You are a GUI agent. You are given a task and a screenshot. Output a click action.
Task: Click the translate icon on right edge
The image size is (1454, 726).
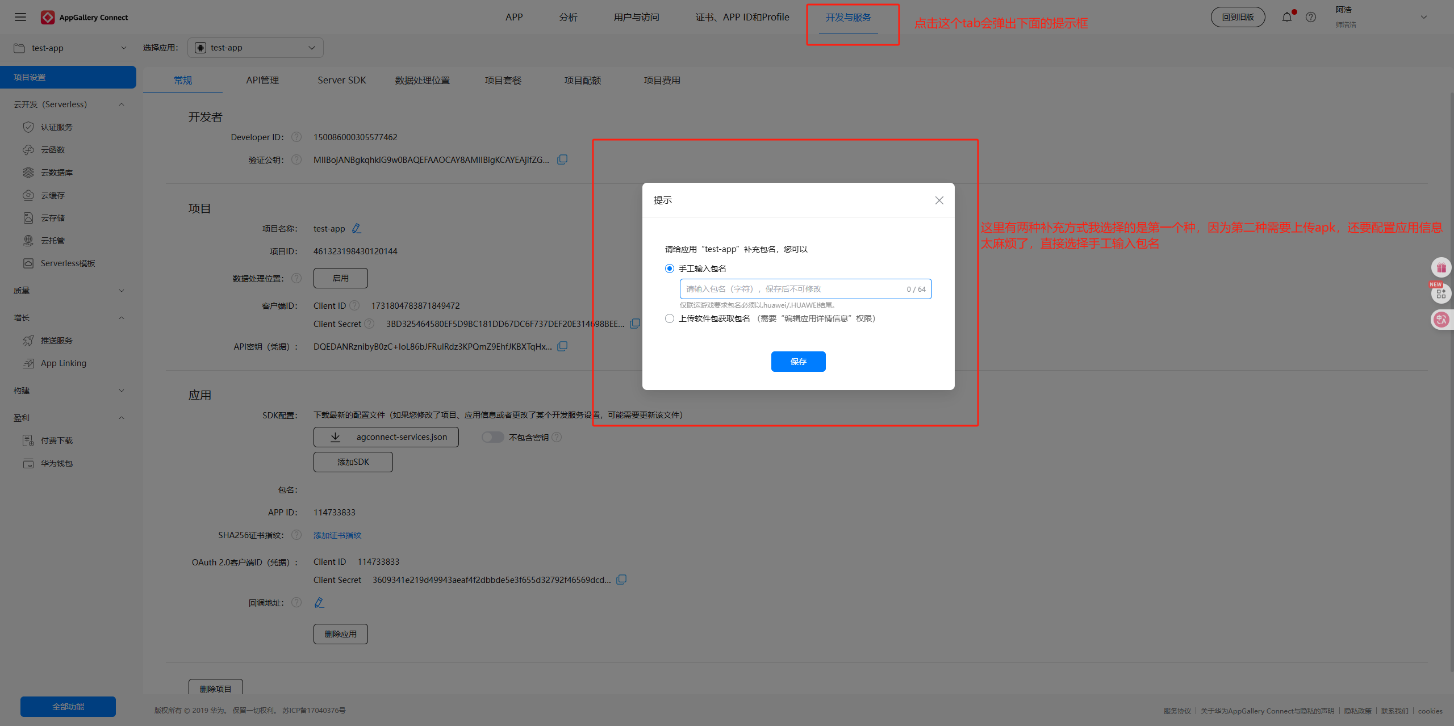(1442, 320)
